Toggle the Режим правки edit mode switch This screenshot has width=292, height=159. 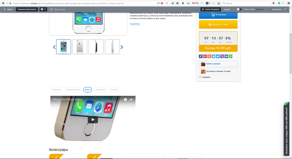coord(239,9)
